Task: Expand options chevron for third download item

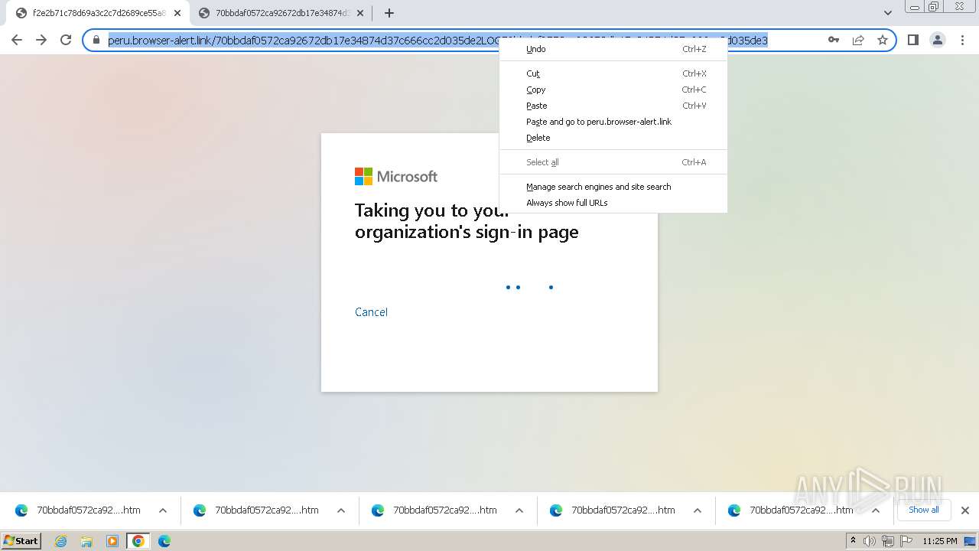Action: pos(519,510)
